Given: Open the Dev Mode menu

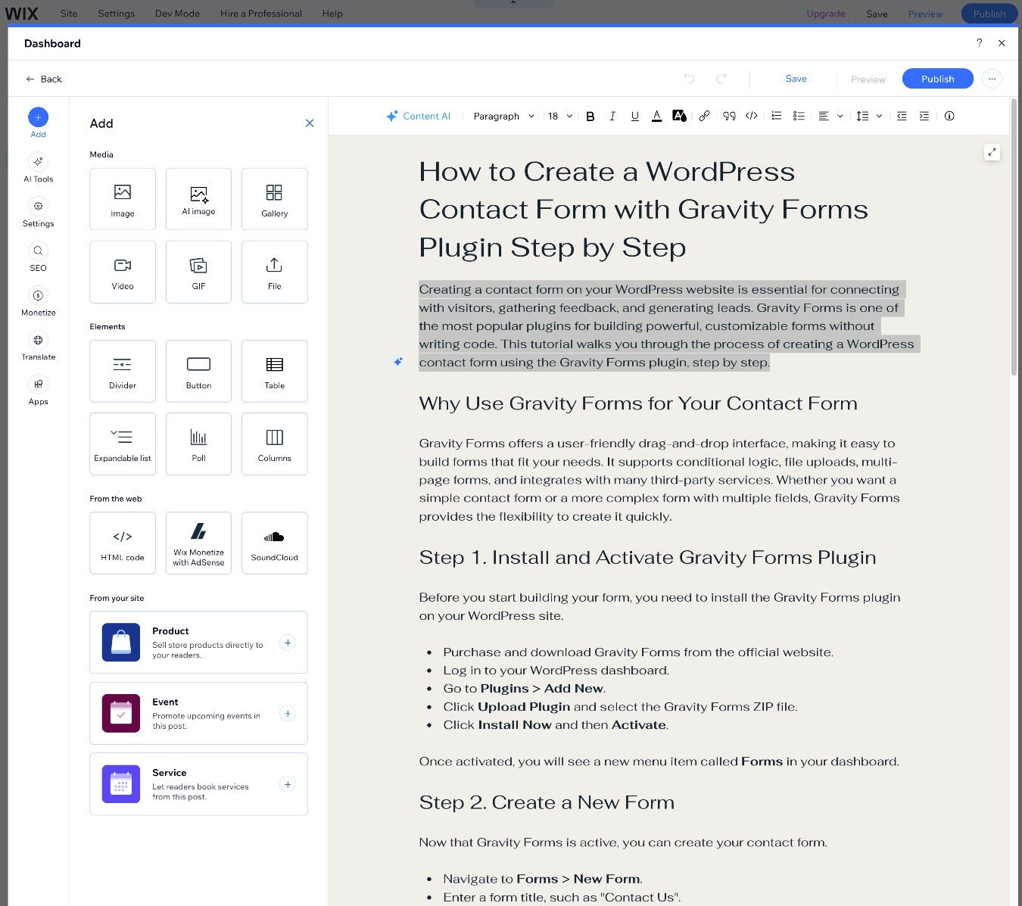Looking at the screenshot, I should click(176, 13).
